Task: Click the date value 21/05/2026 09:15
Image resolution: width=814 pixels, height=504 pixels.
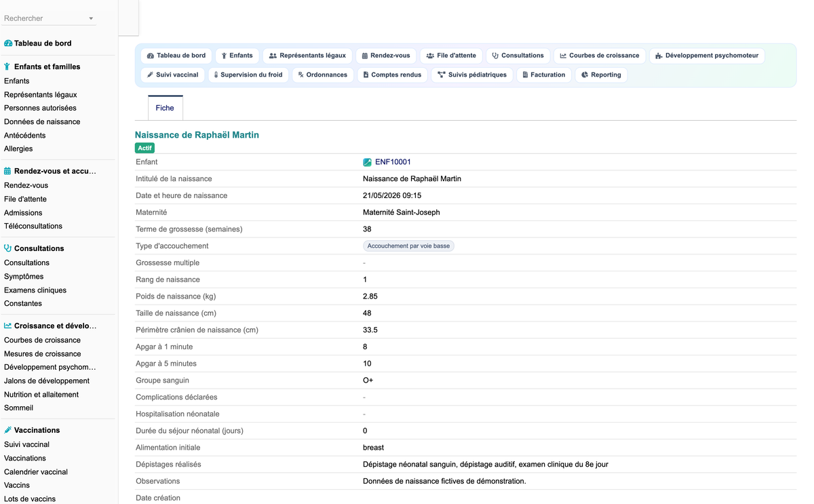Action: click(x=392, y=195)
